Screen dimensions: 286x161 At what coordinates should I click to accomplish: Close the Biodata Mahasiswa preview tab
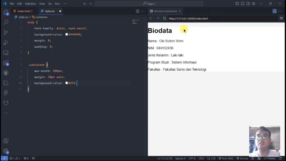point(180,11)
